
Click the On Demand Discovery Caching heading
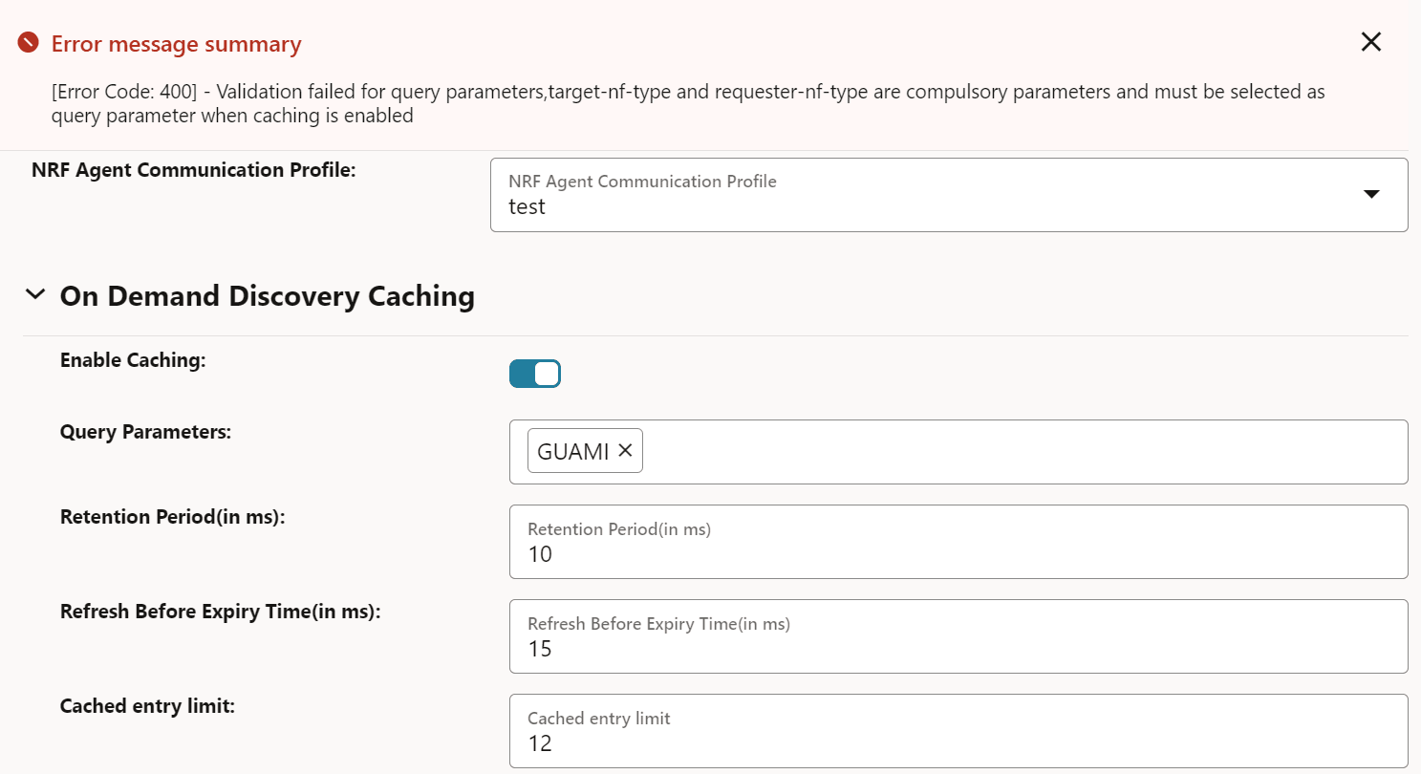[267, 296]
